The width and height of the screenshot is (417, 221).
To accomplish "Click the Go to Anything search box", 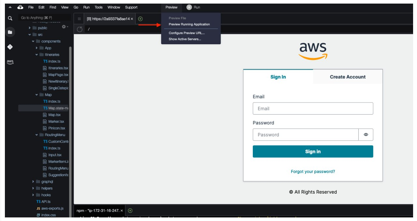I will pos(45,18).
